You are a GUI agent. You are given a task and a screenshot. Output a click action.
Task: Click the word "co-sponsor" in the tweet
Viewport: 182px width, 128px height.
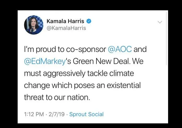click(x=86, y=49)
